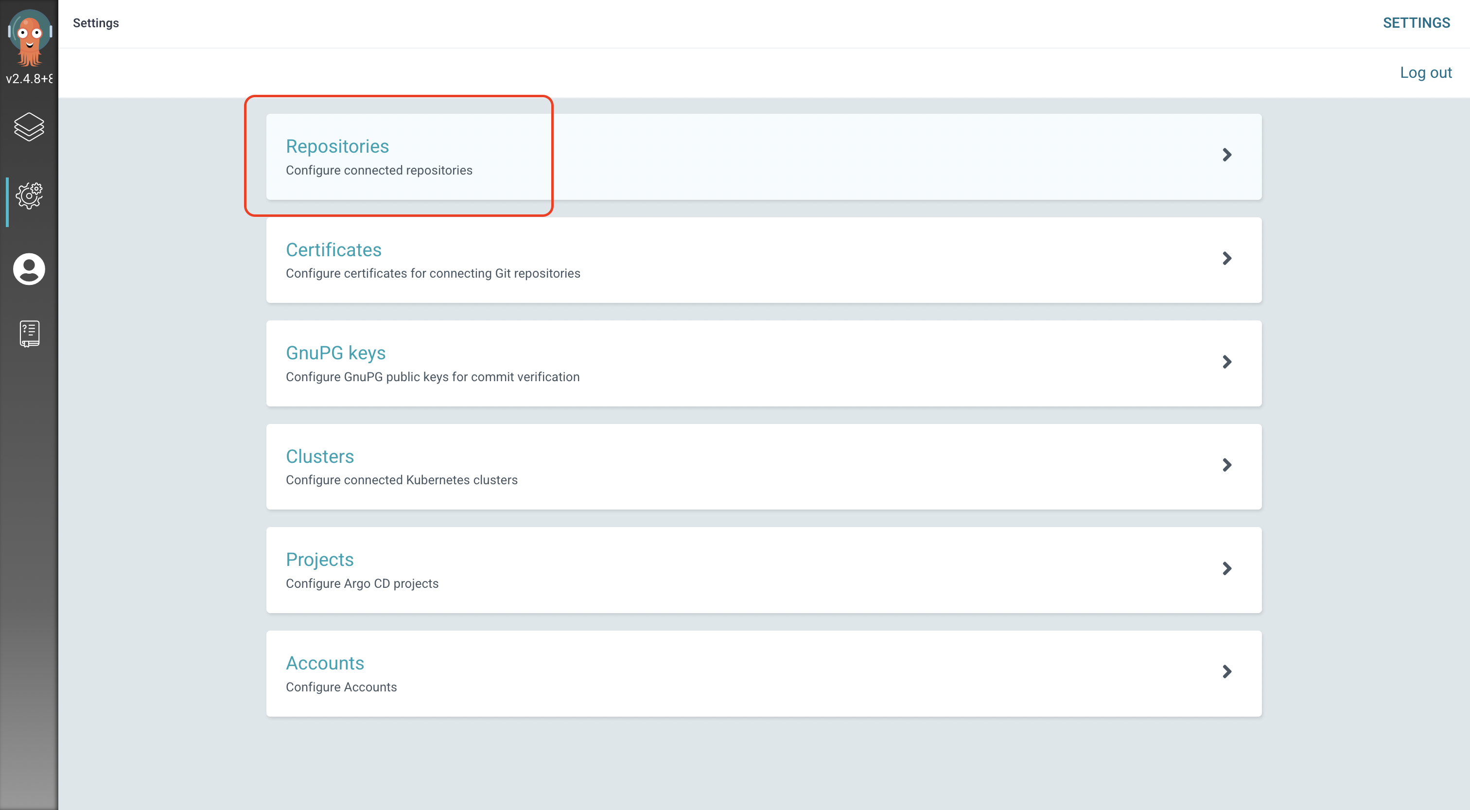1470x810 pixels.
Task: Expand the Repositories row chevron
Action: pos(1227,155)
